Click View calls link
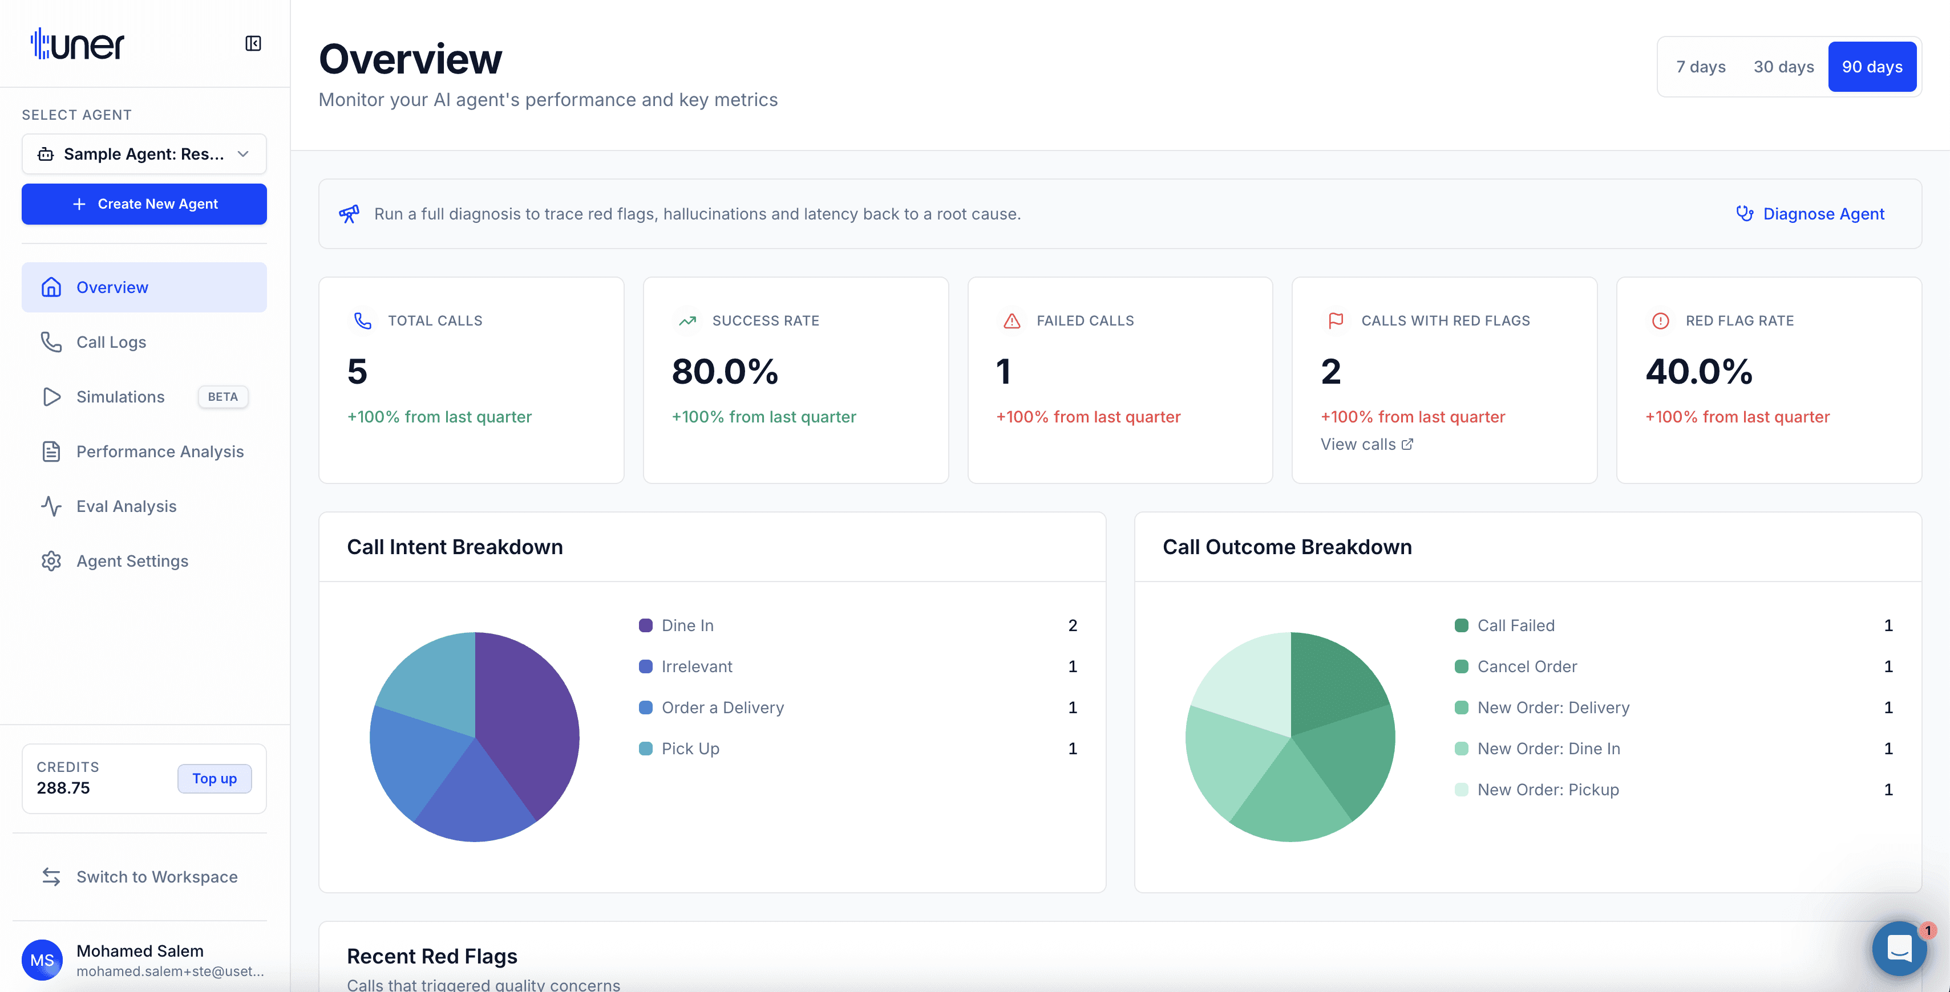The height and width of the screenshot is (992, 1950). (1366, 444)
